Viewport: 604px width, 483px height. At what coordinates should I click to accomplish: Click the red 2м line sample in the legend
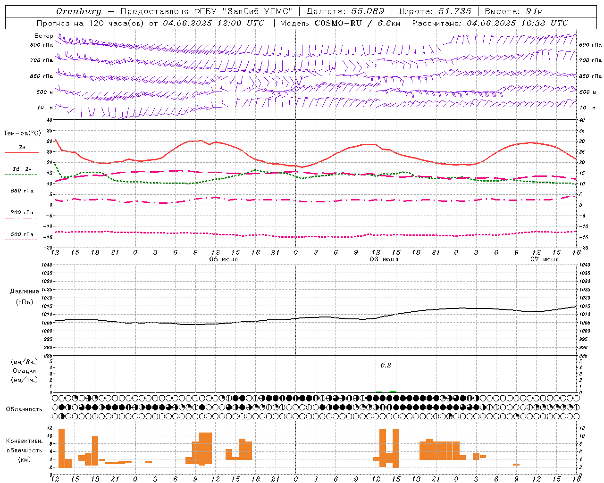[22, 152]
